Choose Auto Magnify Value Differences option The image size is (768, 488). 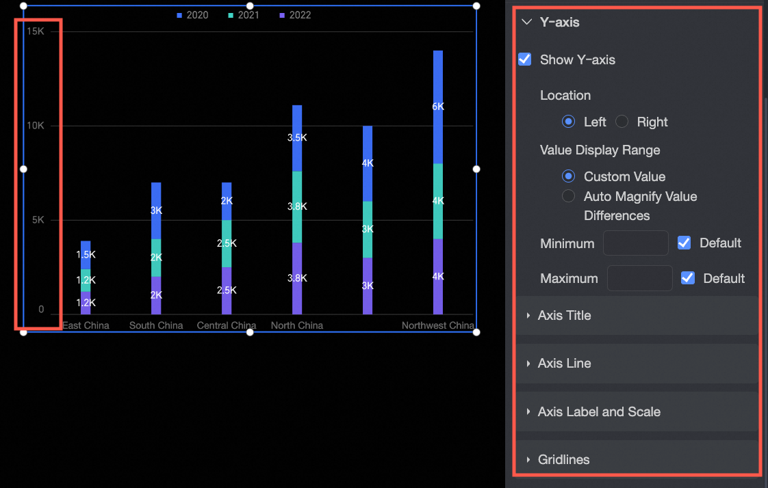[568, 196]
